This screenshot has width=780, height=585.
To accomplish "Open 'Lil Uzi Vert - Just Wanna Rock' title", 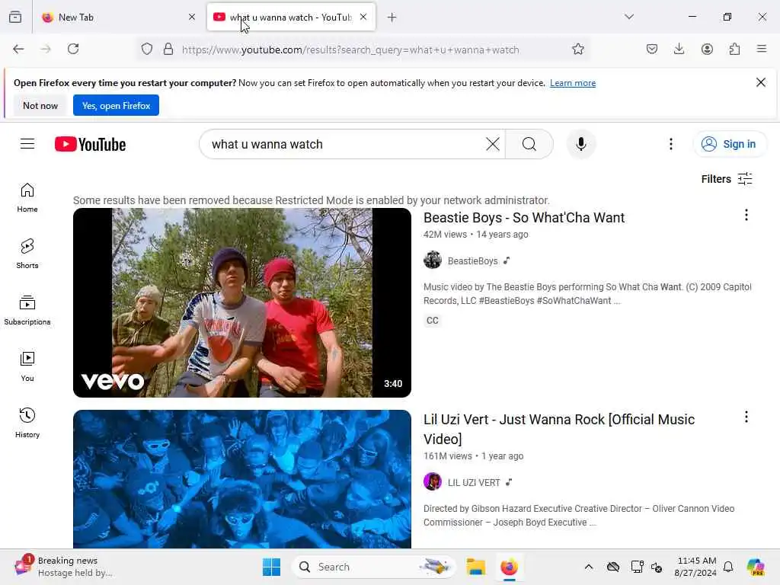I will tap(558, 430).
